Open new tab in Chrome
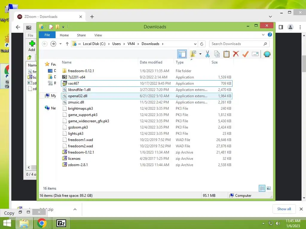Screen dimensions: 306x229 [92, 17]
